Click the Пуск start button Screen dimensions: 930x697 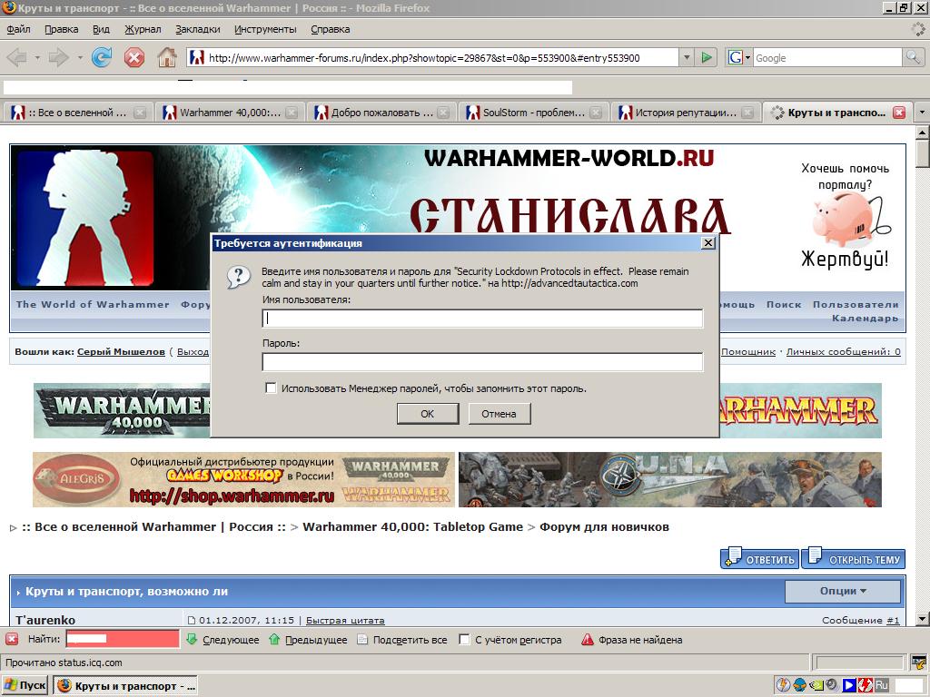[x=25, y=685]
